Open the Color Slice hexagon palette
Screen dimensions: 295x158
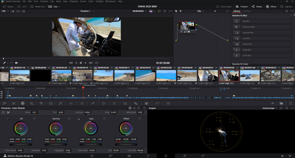82,103
